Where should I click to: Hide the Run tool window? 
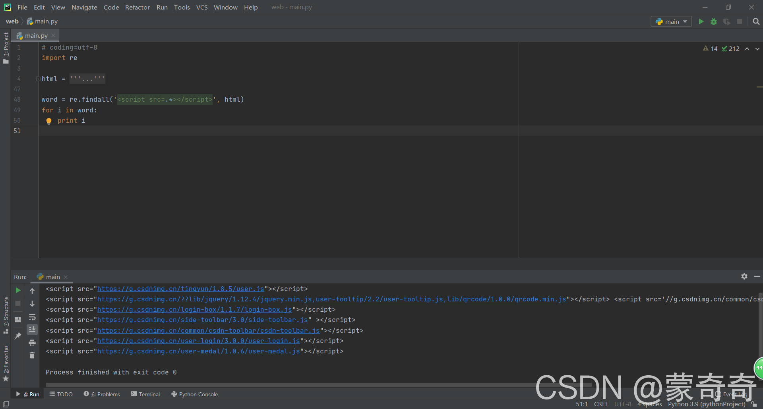pos(757,276)
